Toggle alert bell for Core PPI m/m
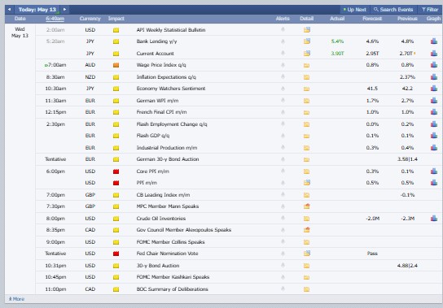The image size is (443, 308). coord(283,171)
